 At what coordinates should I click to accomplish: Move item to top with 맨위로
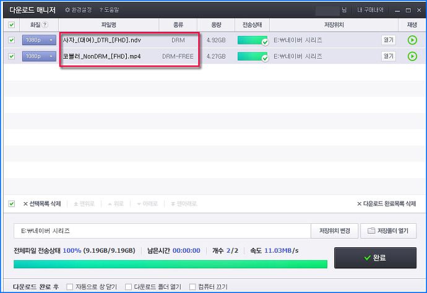(84, 203)
